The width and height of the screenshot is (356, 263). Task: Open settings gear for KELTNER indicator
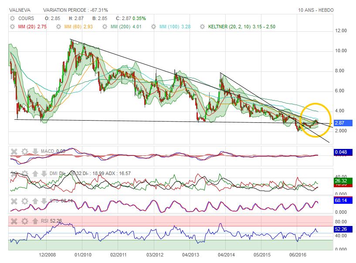(202, 27)
